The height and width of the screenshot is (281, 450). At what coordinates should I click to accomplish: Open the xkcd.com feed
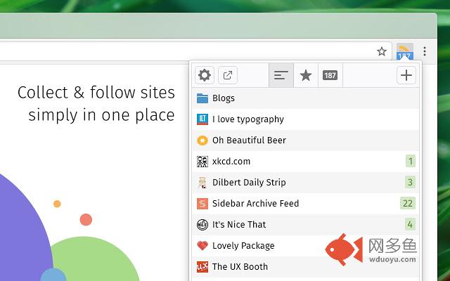305,162
